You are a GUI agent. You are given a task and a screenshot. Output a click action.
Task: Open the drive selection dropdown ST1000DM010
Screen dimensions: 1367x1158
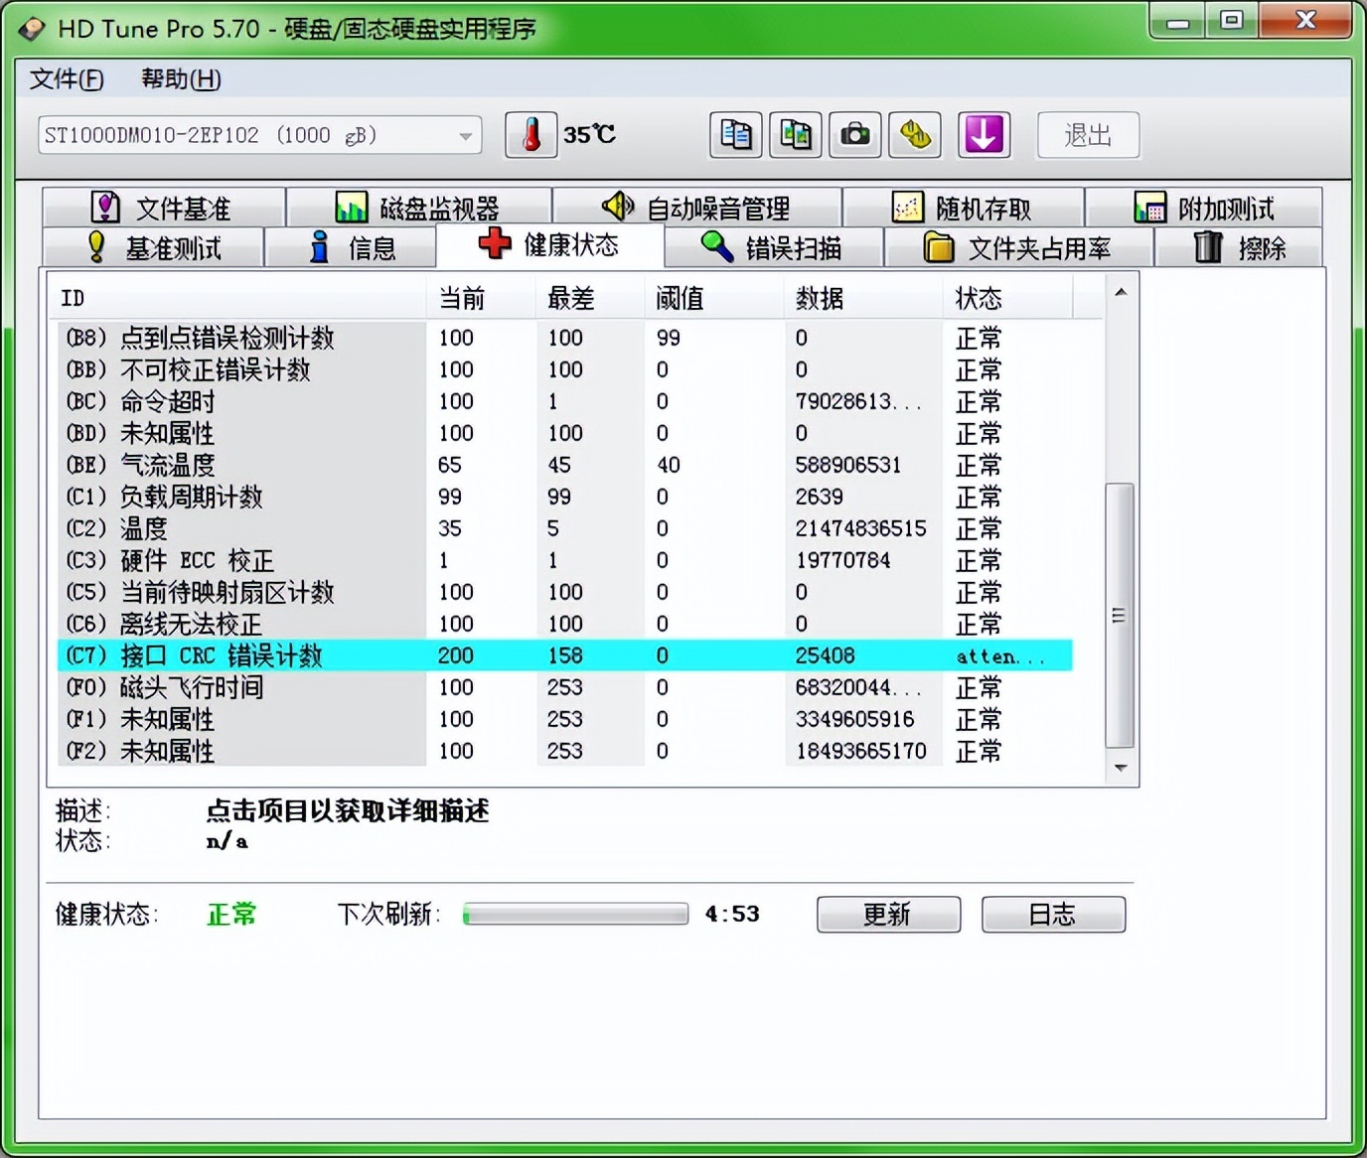tap(260, 135)
